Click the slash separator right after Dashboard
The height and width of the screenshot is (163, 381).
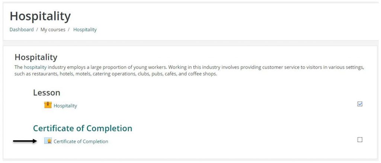37,30
